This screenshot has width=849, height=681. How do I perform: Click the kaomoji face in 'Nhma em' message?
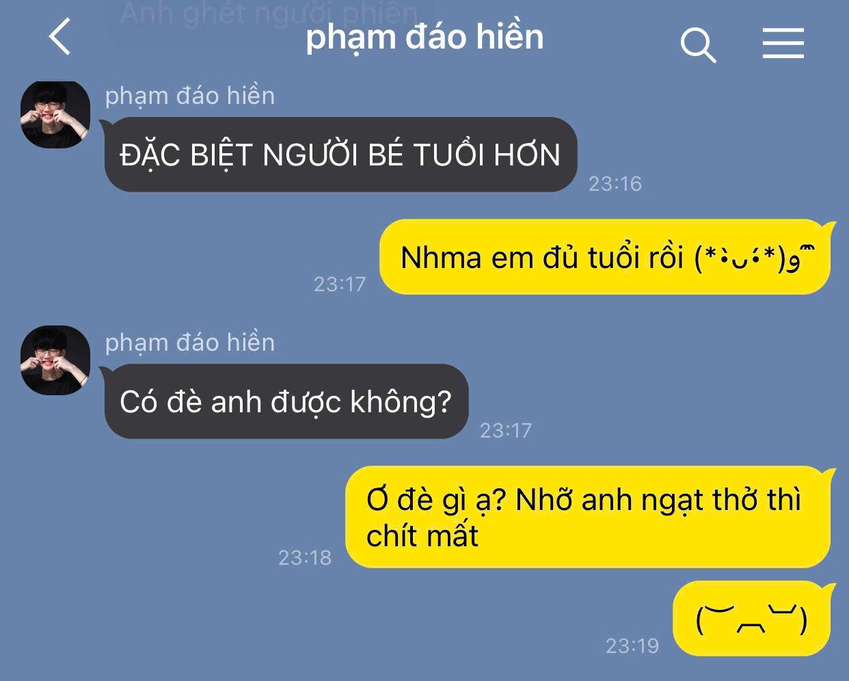coord(755,258)
